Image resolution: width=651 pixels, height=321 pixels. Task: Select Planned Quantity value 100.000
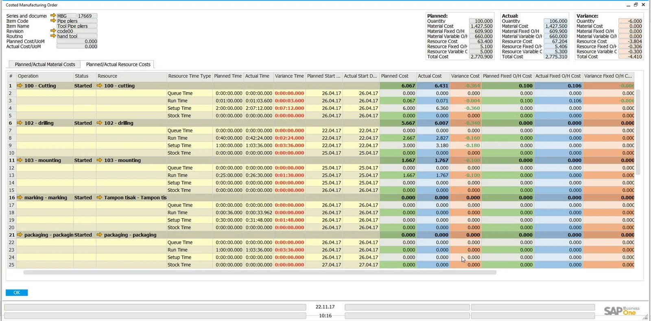pos(481,21)
